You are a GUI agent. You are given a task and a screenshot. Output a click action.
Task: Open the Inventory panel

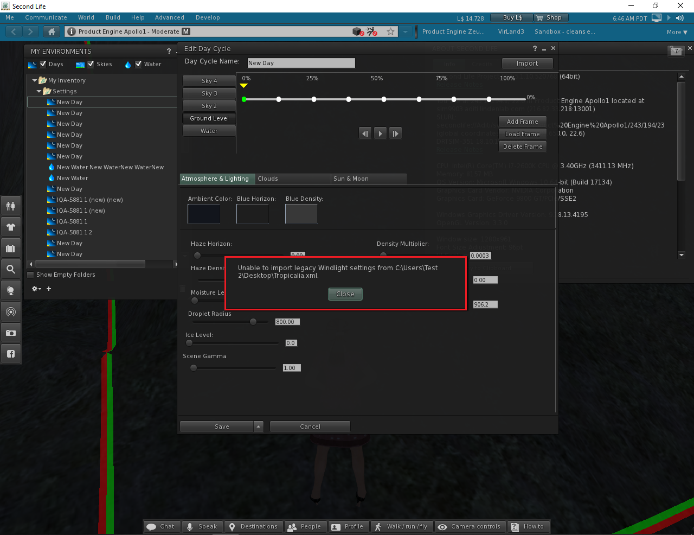[11, 247]
